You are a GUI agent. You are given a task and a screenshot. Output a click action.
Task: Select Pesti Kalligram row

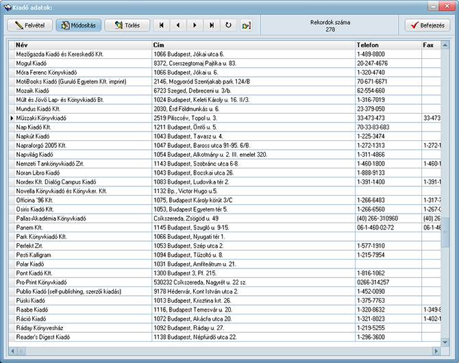coord(225,255)
